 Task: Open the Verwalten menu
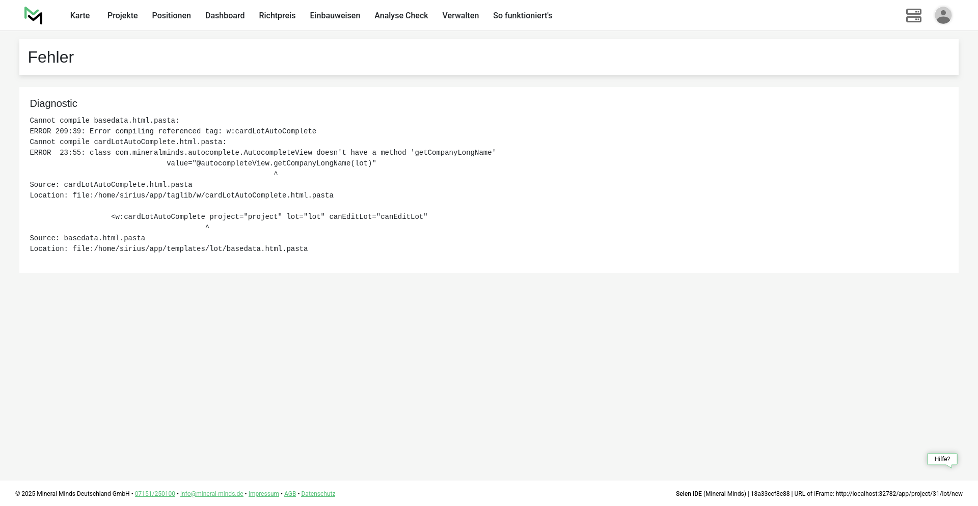460,16
